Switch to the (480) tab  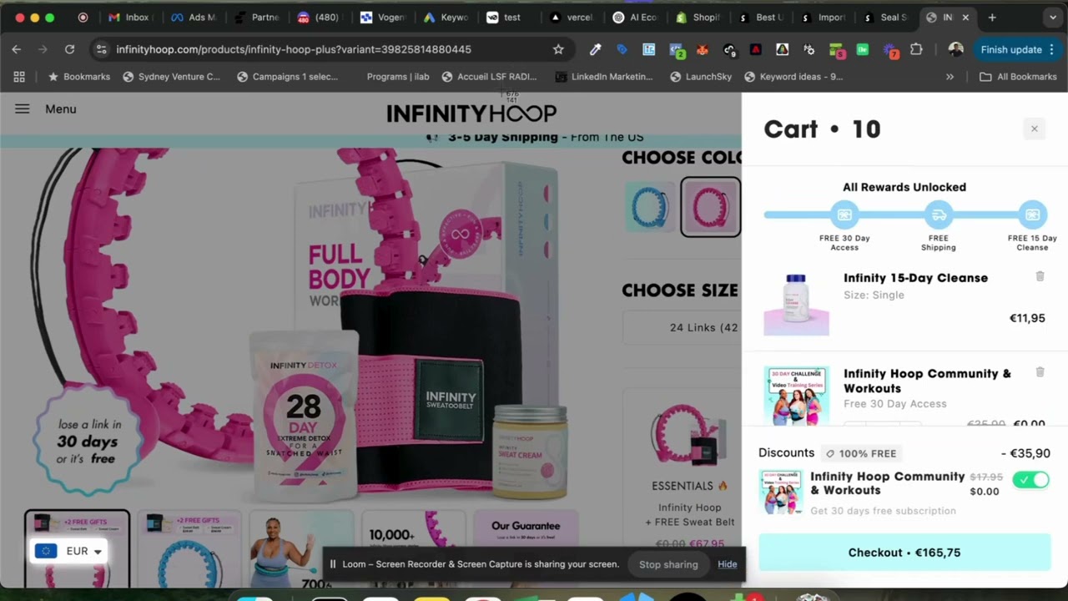click(x=320, y=18)
